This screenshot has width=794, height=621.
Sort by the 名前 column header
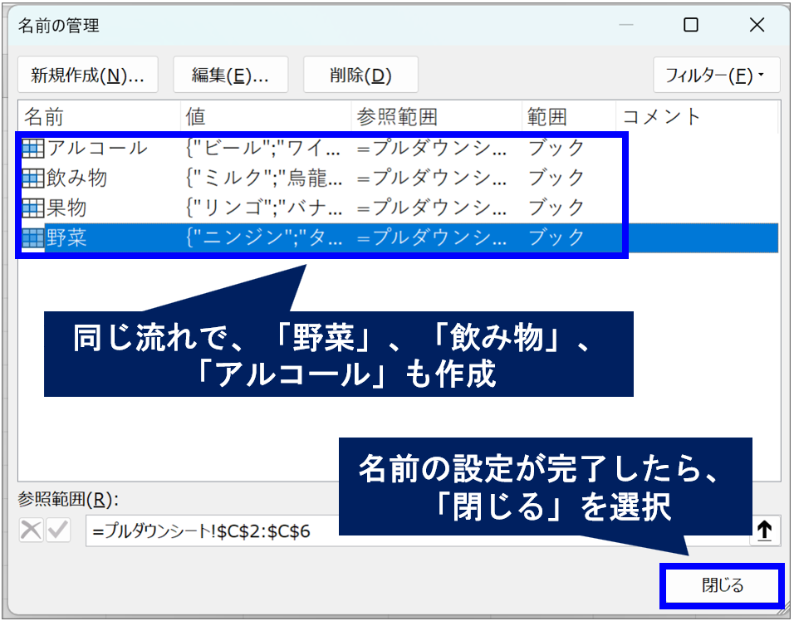click(98, 117)
